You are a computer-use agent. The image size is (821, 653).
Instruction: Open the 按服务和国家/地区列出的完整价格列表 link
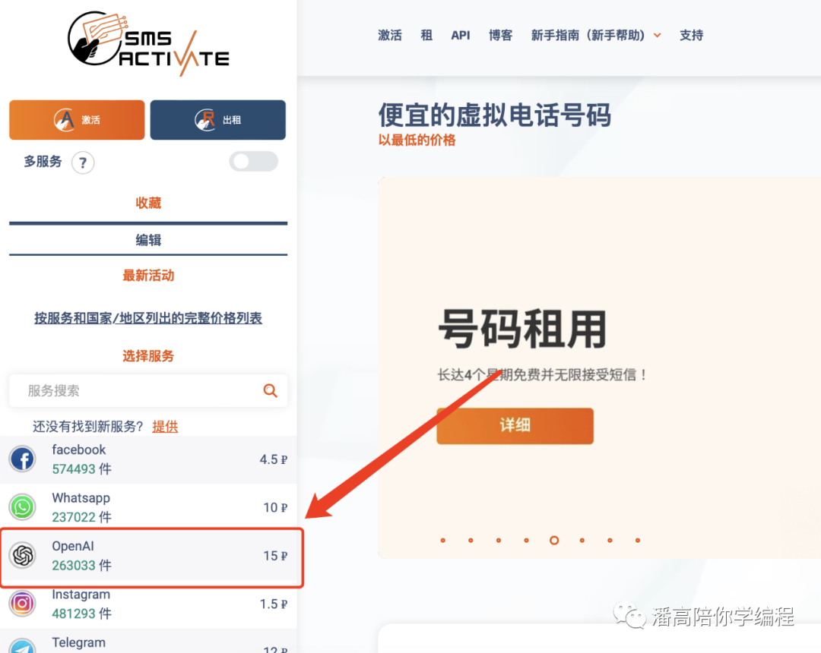148,318
